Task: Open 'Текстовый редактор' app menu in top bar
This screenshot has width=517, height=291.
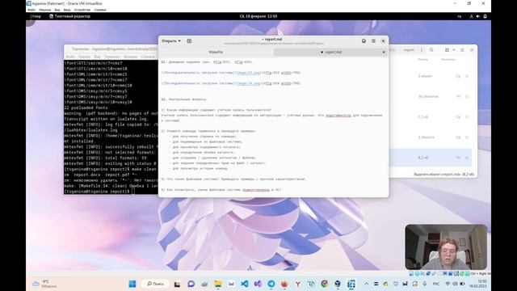Action: pos(69,16)
